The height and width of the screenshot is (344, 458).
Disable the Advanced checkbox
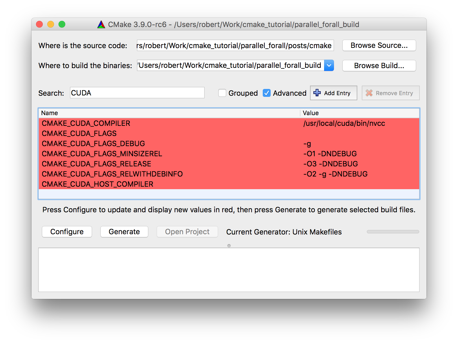pos(266,93)
